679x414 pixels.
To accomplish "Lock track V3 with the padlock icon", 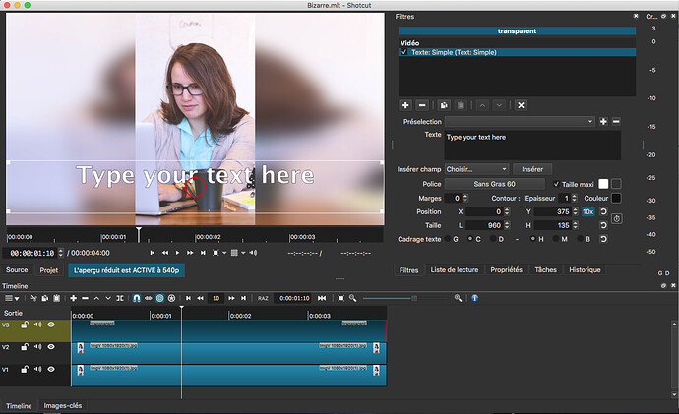I will 25,325.
